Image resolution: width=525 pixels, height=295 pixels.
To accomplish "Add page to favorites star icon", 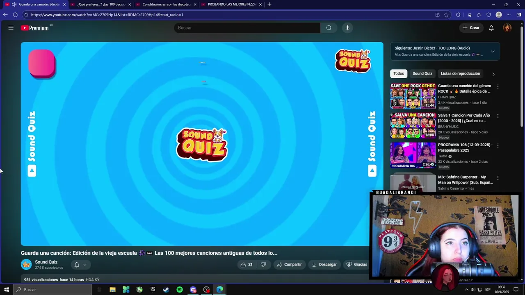I will pyautogui.click(x=446, y=15).
